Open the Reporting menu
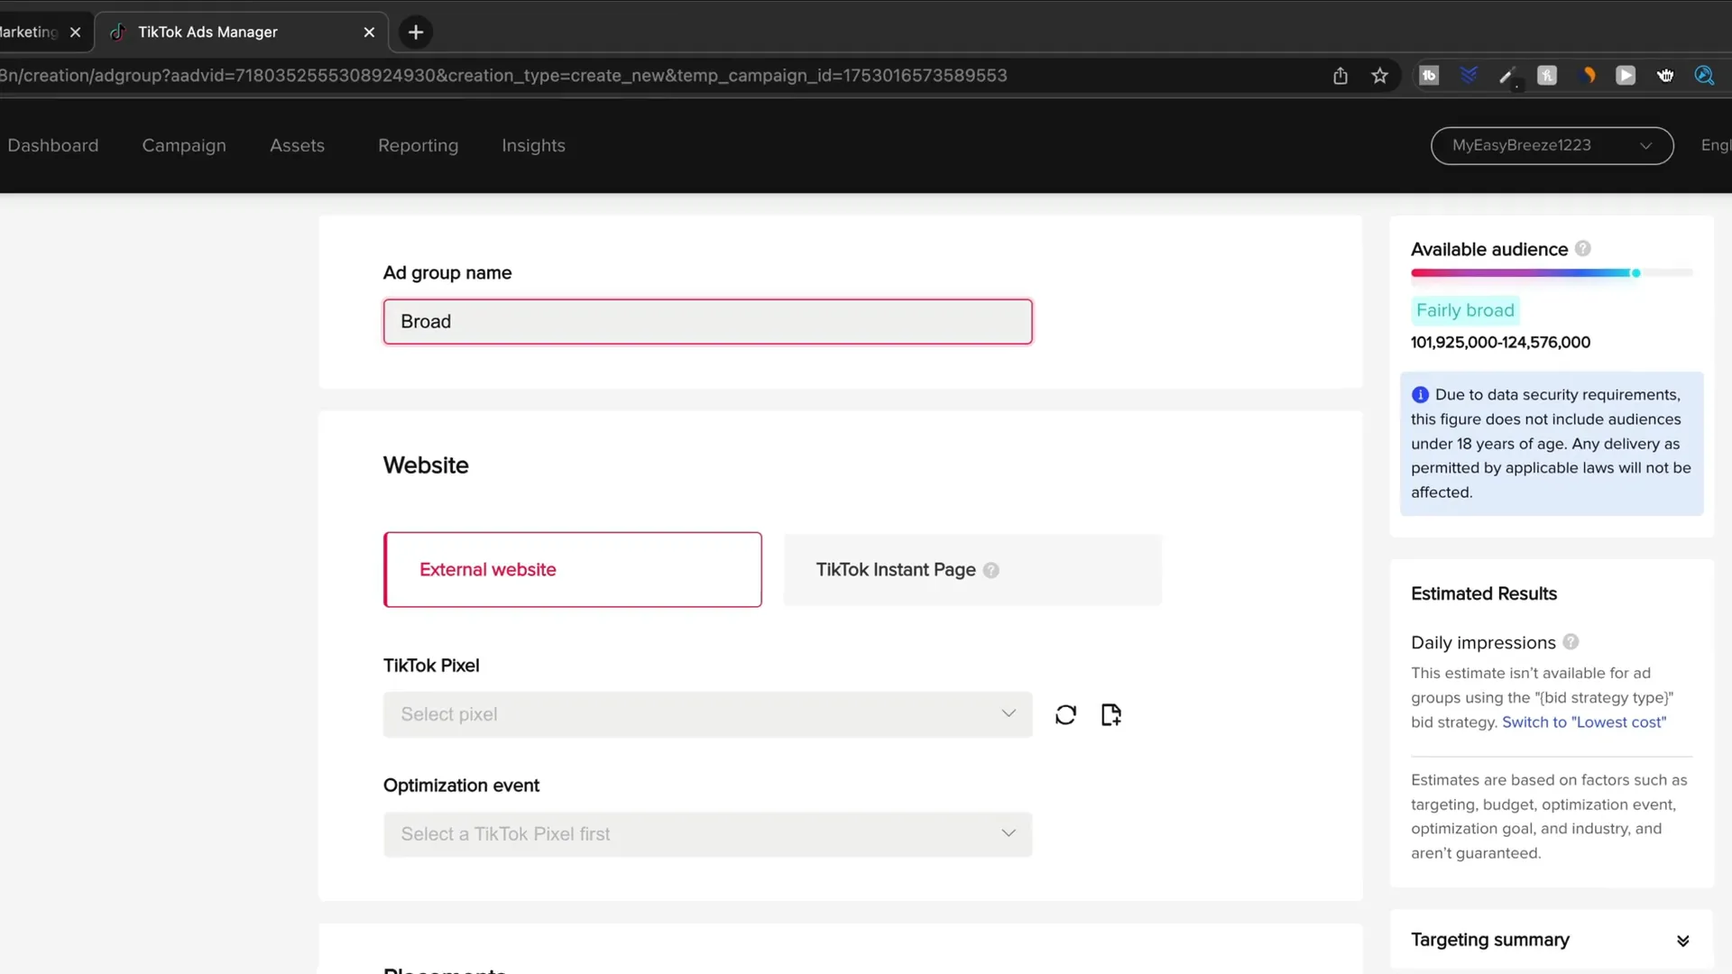The image size is (1732, 974). point(418,145)
